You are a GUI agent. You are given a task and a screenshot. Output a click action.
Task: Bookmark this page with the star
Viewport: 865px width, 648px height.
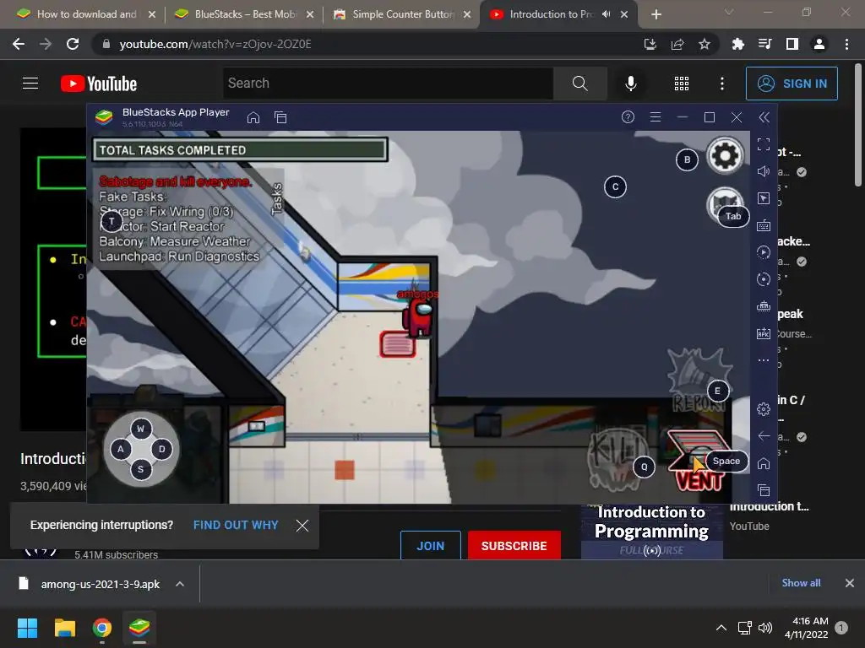705,44
